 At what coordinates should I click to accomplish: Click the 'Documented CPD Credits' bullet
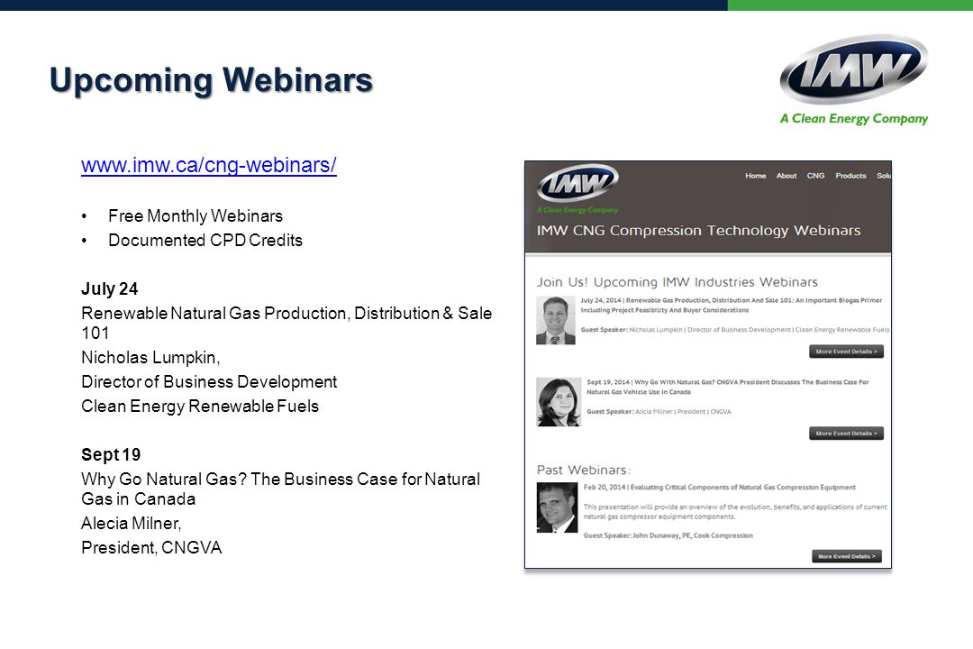(205, 241)
